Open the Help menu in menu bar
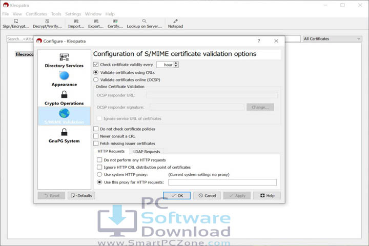The height and width of the screenshot is (246, 369). click(x=110, y=14)
